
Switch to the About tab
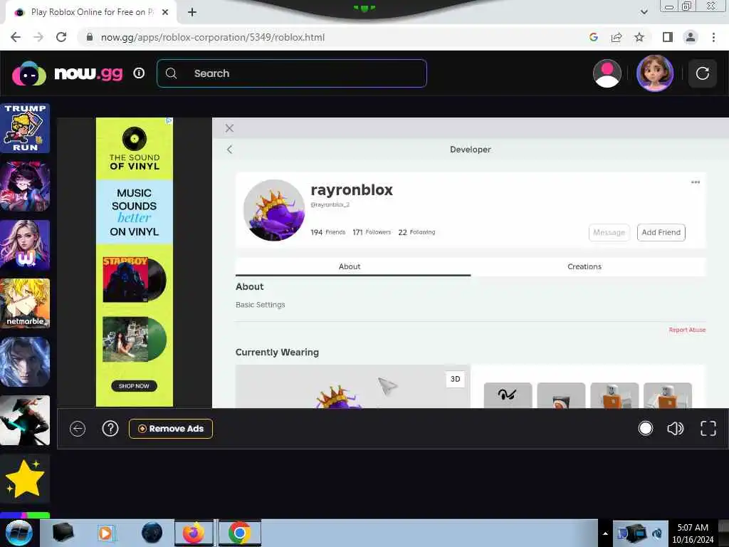[x=353, y=266]
